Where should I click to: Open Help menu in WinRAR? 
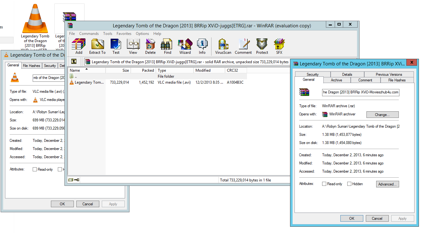pyautogui.click(x=157, y=34)
